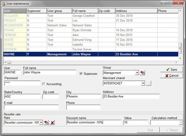Click the George Crawford full name cell

85,16
